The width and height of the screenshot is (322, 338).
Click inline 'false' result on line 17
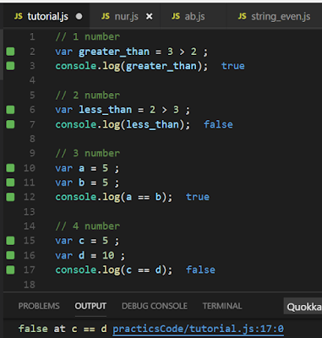click(200, 270)
